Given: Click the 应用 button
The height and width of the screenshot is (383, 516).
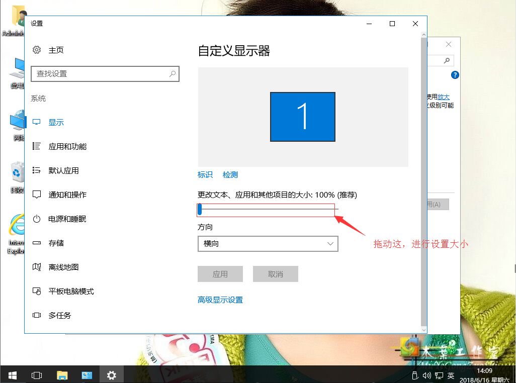Looking at the screenshot, I should [220, 274].
